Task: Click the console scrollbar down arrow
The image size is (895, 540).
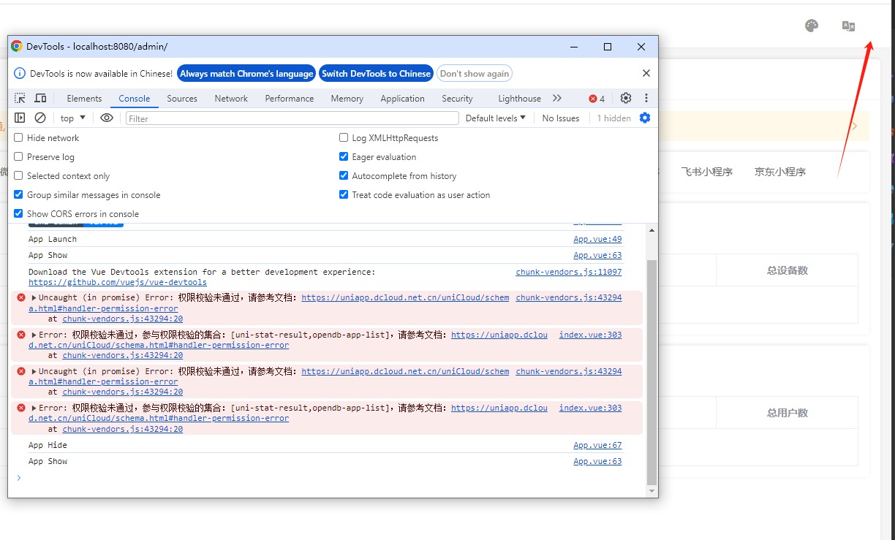Action: point(652,491)
